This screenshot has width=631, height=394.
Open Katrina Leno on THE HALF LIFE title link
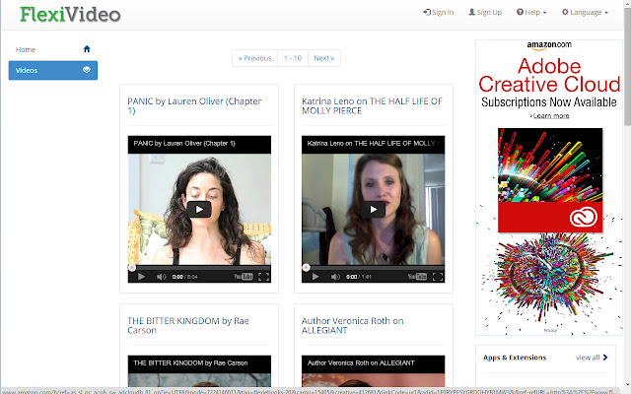pos(372,105)
